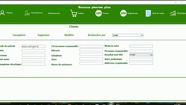The image size is (186, 105).
Task: Click the Medecin suivi label
Action: (112, 46)
